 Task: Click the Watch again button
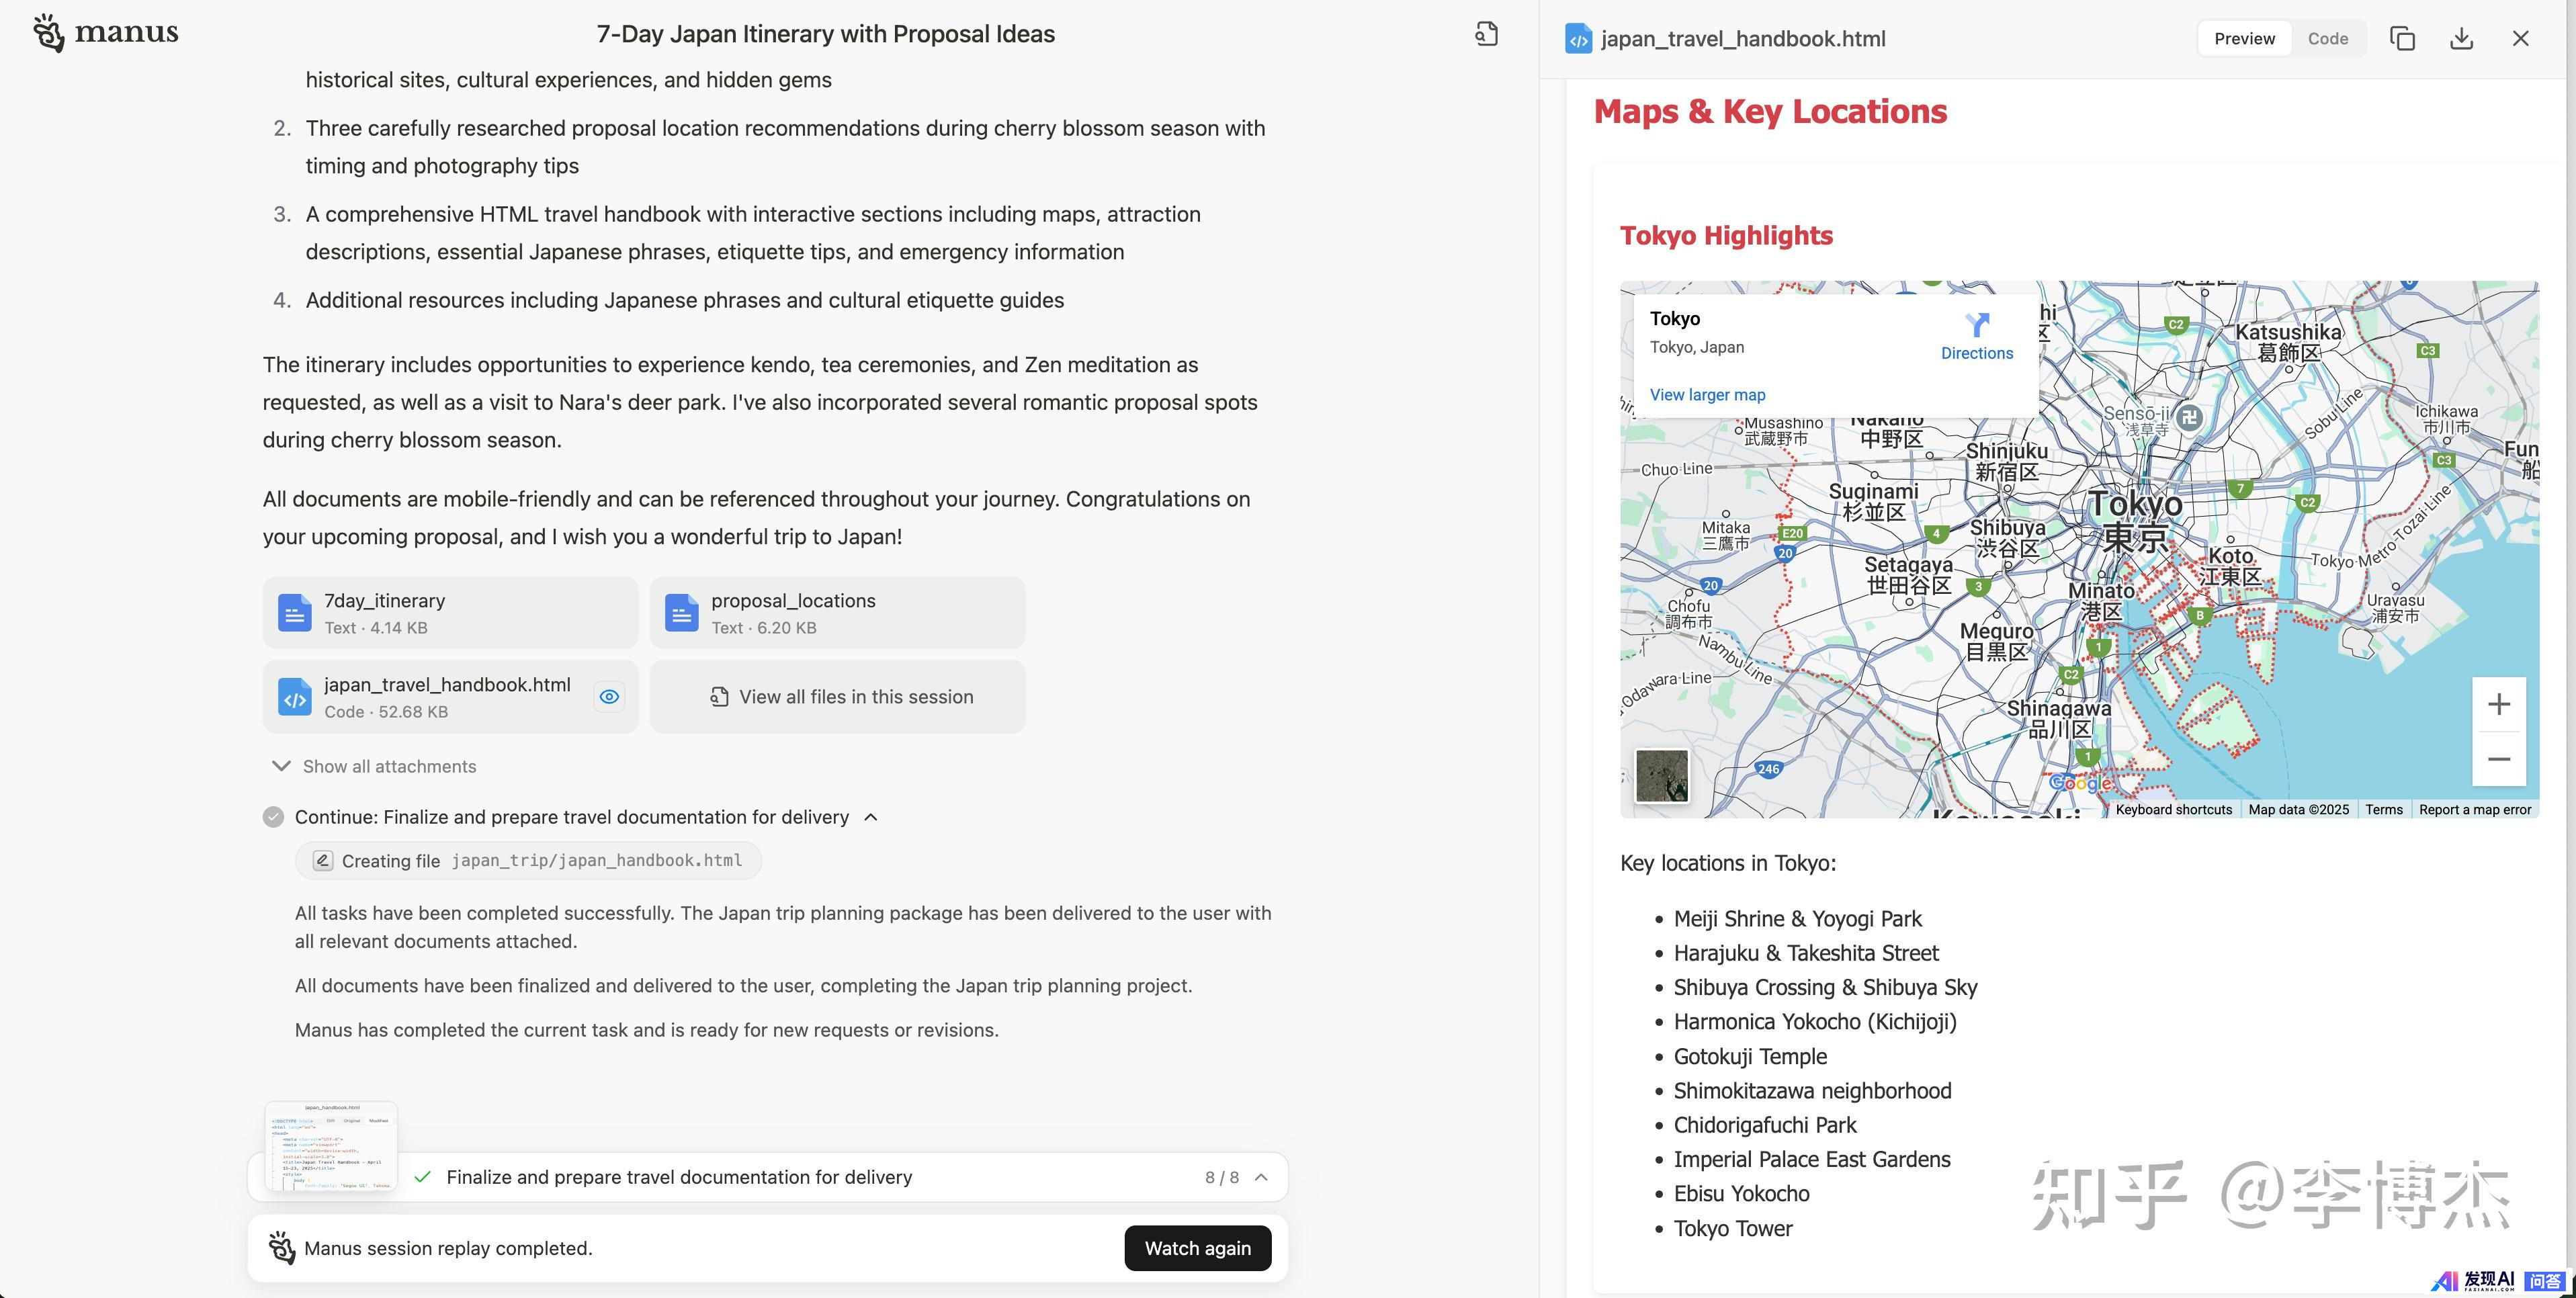[1197, 1248]
